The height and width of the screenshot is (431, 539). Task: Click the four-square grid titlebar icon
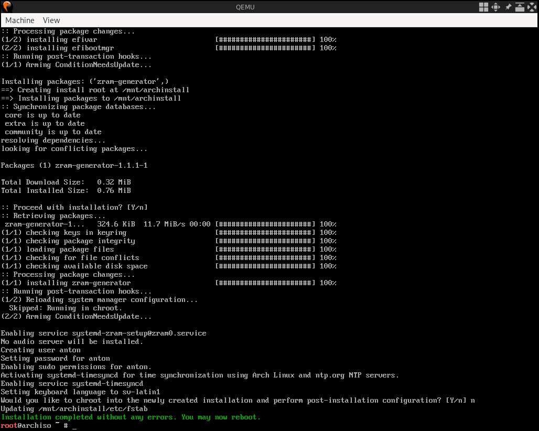coord(483,7)
